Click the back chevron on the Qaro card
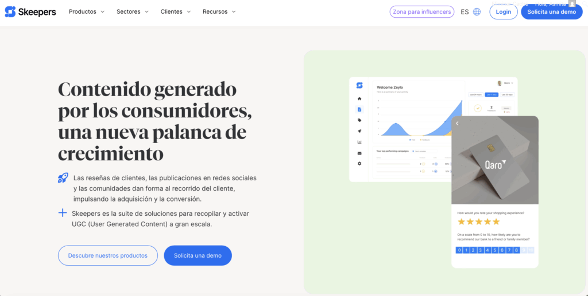The width and height of the screenshot is (588, 296). pos(457,123)
